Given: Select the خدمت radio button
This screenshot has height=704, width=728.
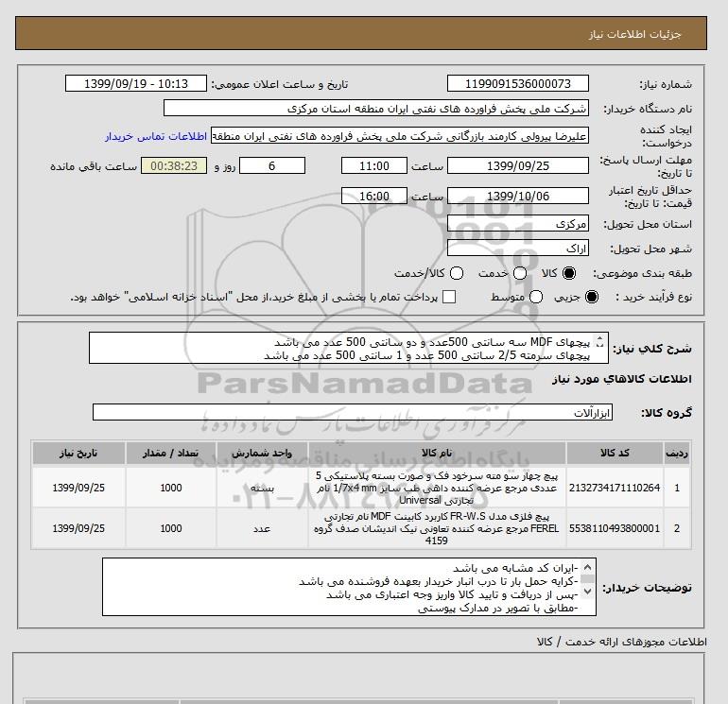Looking at the screenshot, I should click(x=520, y=273).
